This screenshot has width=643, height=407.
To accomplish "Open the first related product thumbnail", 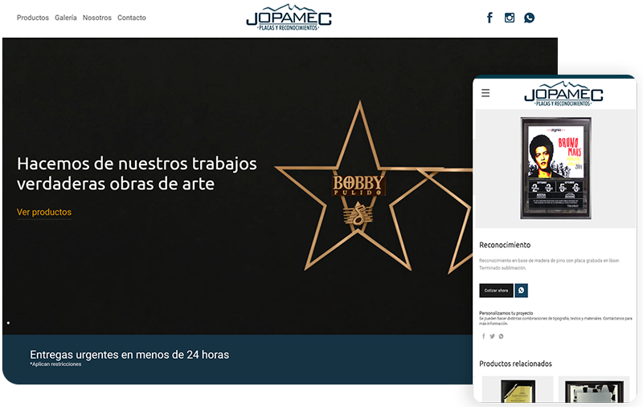I will click(x=518, y=389).
